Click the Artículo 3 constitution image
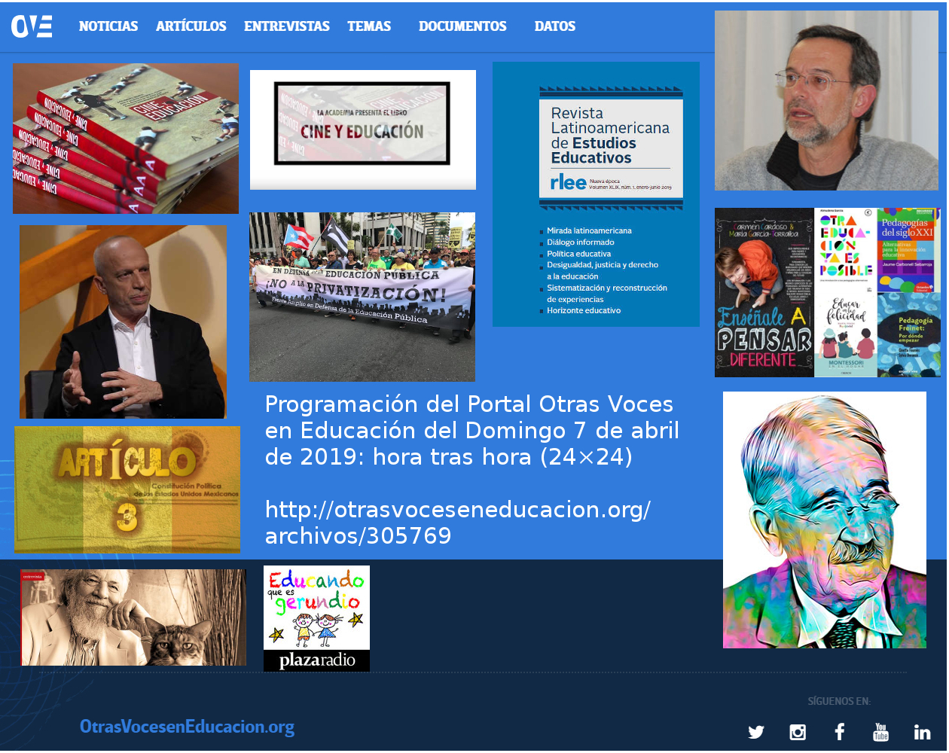The image size is (949, 753). coord(127,489)
